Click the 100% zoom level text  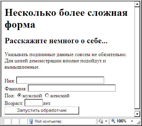pyautogui.click(x=121, y=121)
